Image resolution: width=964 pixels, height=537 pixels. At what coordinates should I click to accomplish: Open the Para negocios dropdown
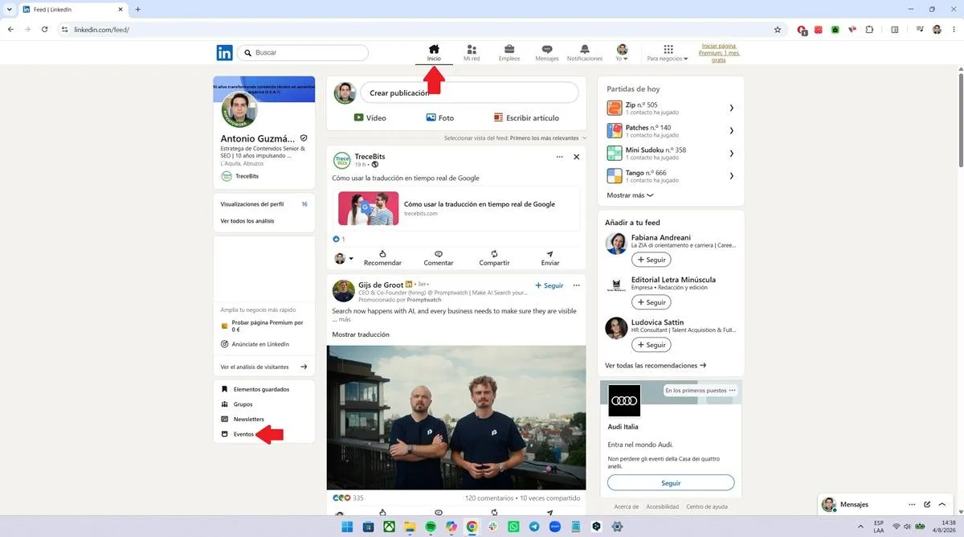668,53
